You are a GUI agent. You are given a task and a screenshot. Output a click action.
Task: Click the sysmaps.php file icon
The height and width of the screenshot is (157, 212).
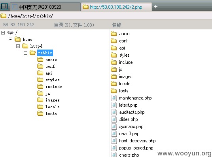pos(114,126)
